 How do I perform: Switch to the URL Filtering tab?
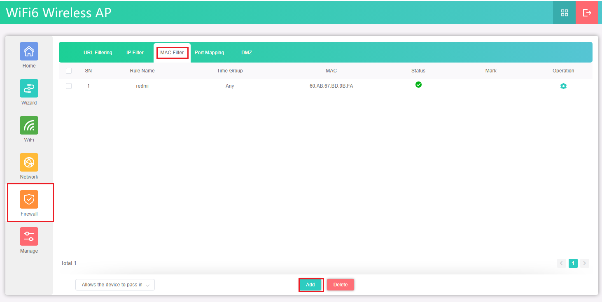coord(98,53)
